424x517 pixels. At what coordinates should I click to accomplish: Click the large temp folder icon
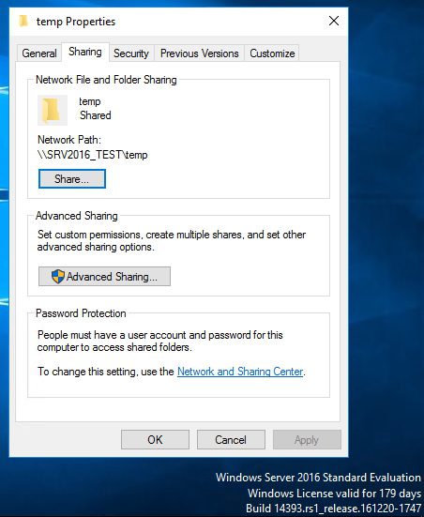53,111
